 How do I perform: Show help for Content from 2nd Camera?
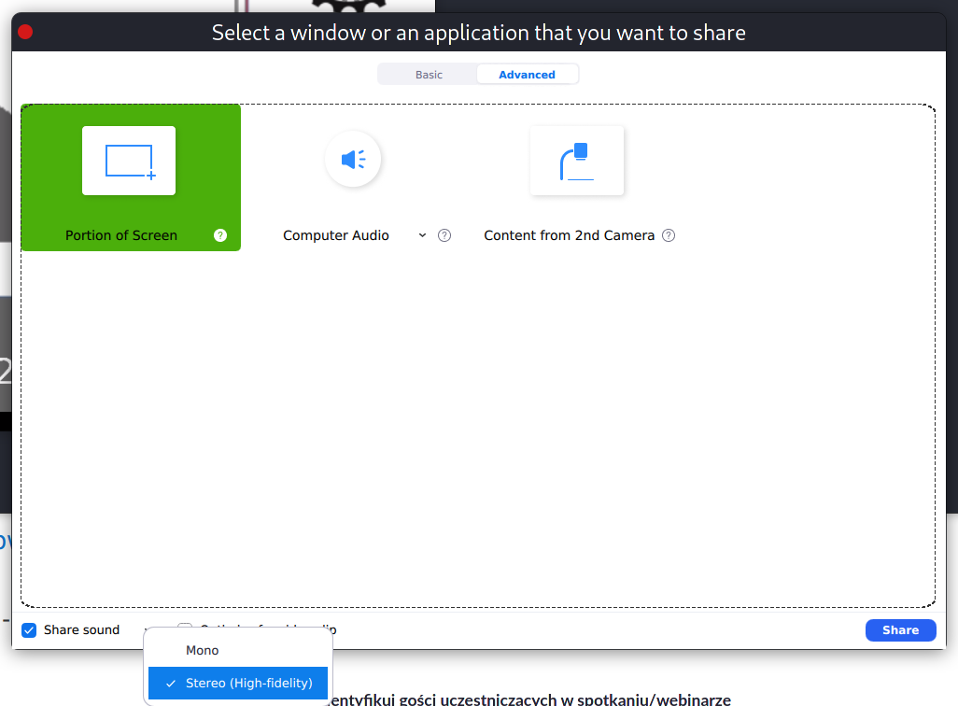click(669, 235)
